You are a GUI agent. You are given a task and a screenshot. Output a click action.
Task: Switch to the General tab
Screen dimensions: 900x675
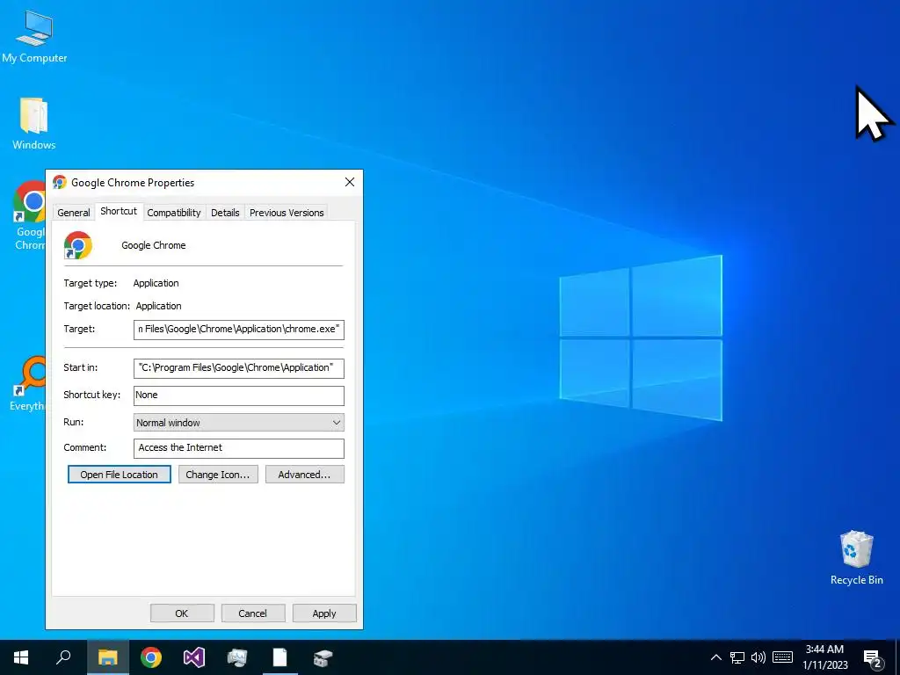pos(74,213)
